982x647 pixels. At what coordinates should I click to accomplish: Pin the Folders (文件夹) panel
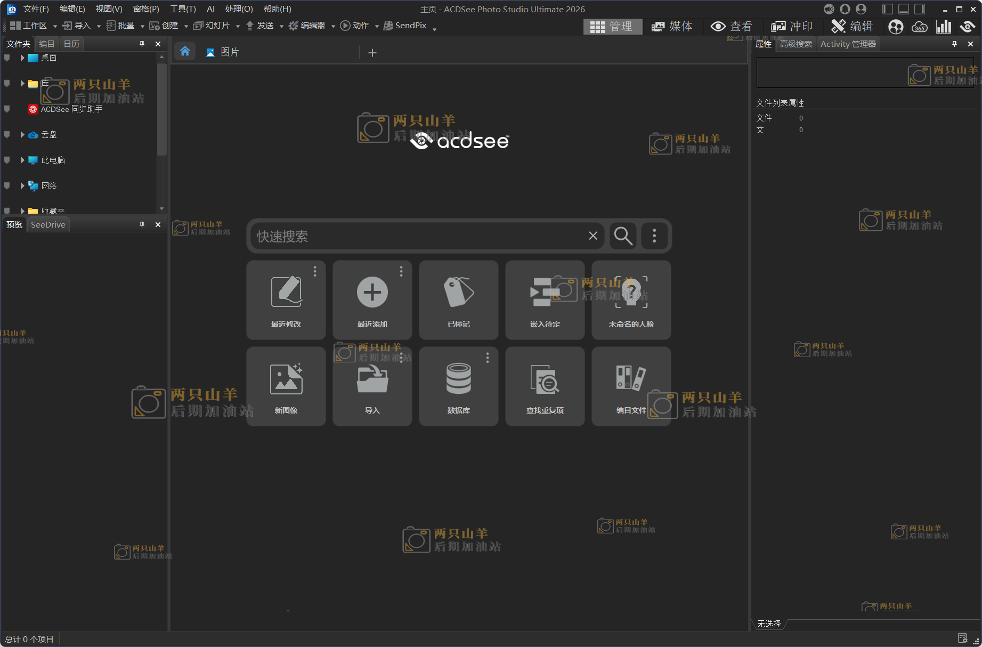[142, 44]
